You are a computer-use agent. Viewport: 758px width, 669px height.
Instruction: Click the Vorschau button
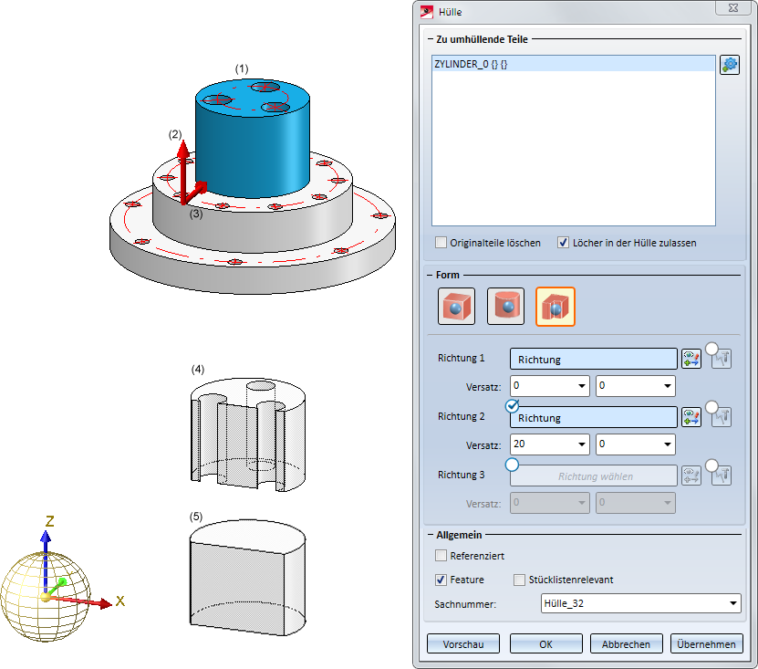pyautogui.click(x=463, y=643)
